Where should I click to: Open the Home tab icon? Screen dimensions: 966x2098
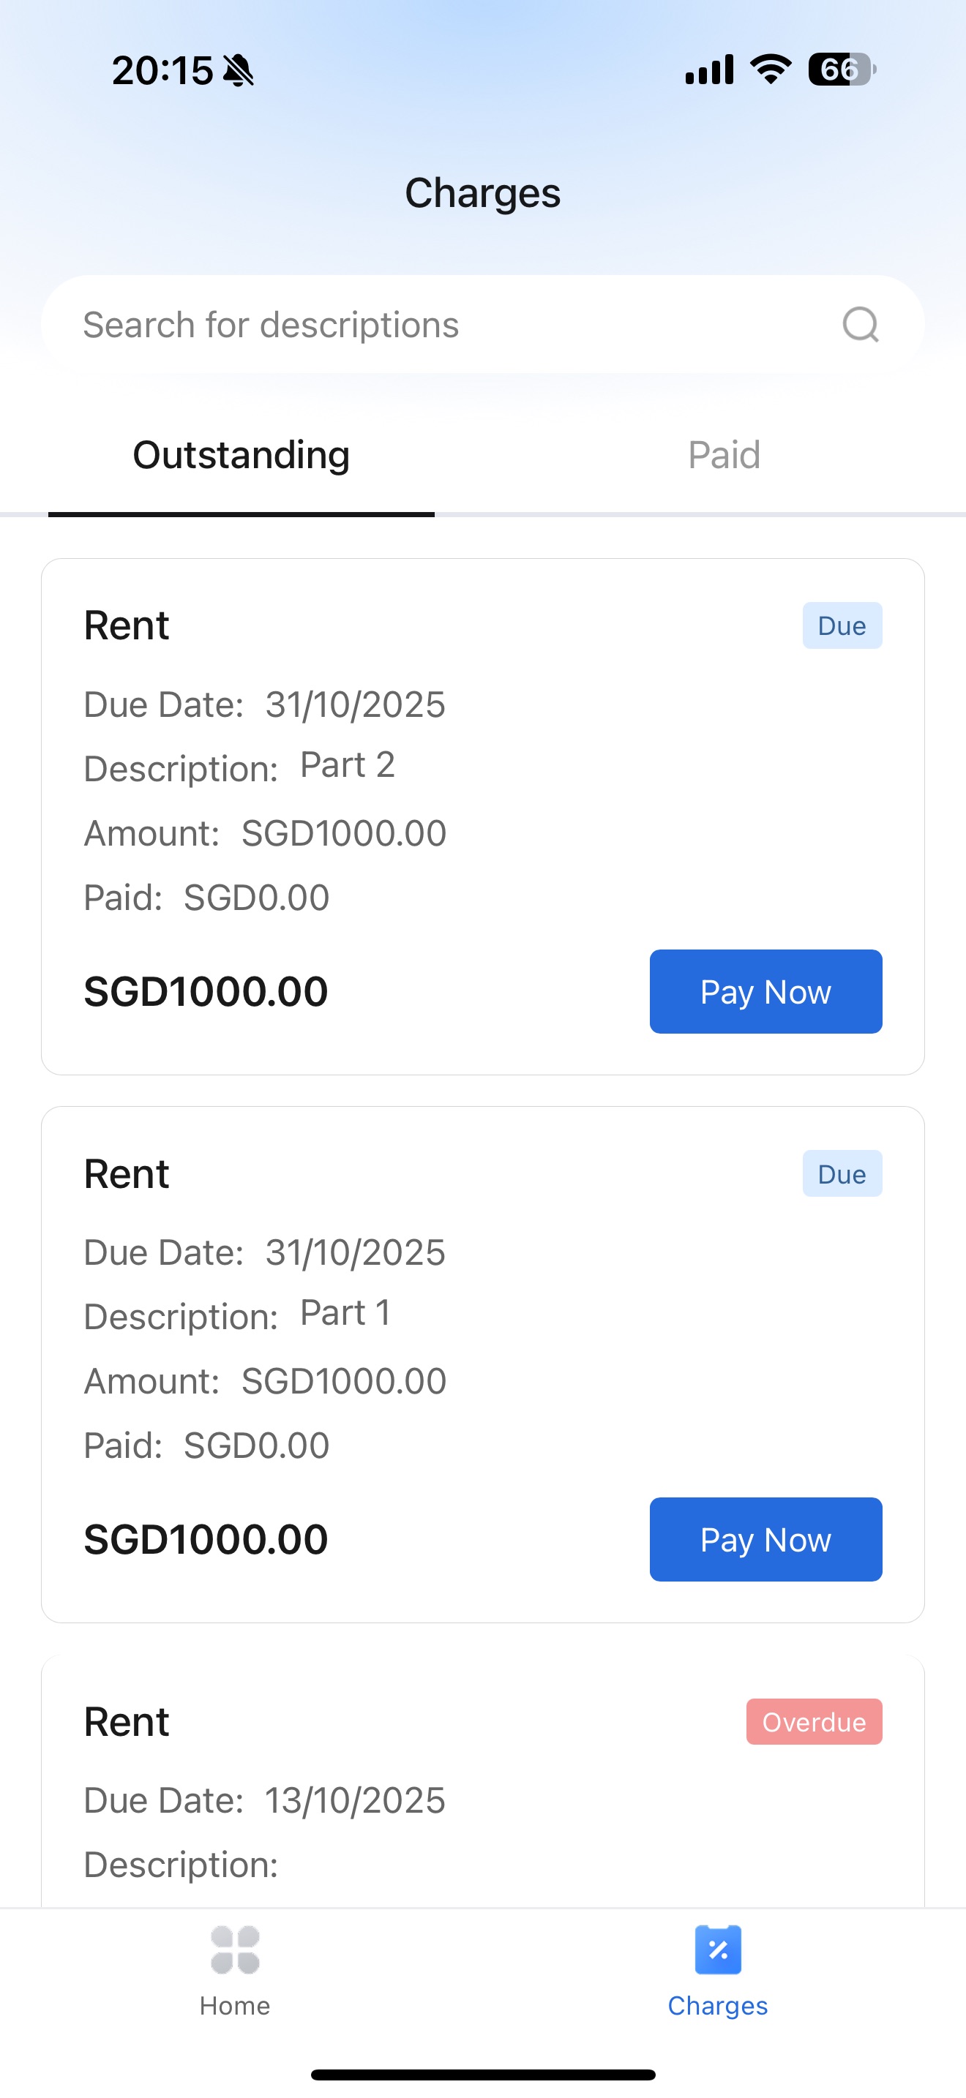235,1952
